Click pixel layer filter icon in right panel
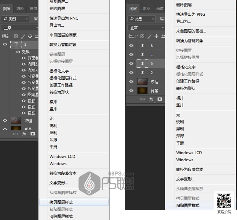The image size is (237, 220). (162, 19)
